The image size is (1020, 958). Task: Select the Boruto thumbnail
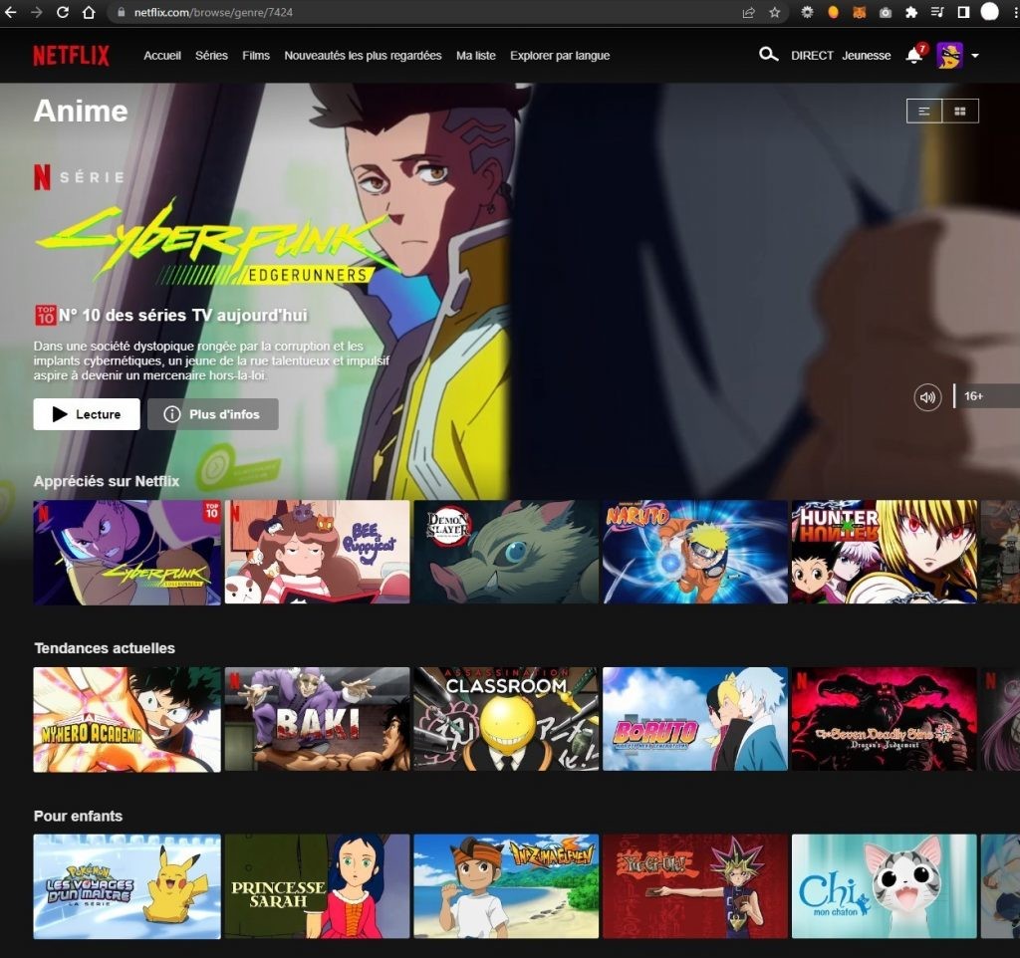click(x=694, y=719)
